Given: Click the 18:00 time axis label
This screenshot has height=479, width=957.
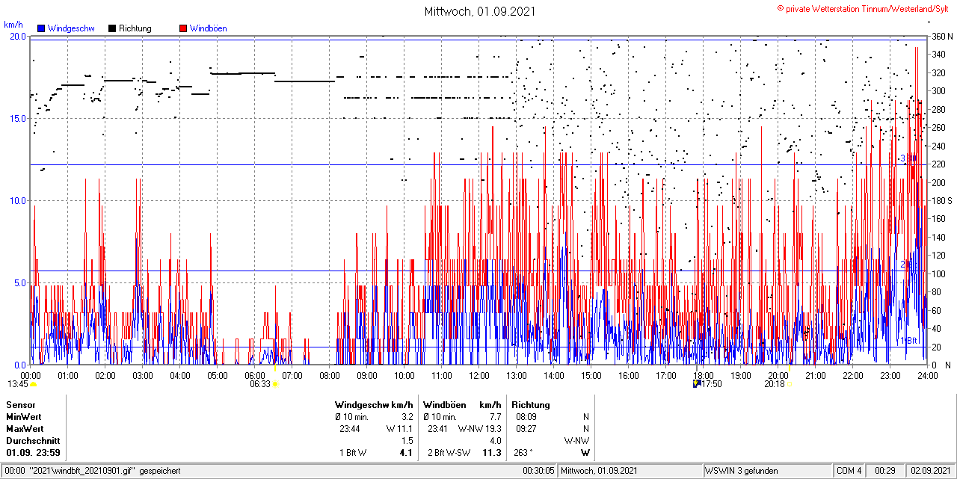Looking at the screenshot, I should click(704, 375).
